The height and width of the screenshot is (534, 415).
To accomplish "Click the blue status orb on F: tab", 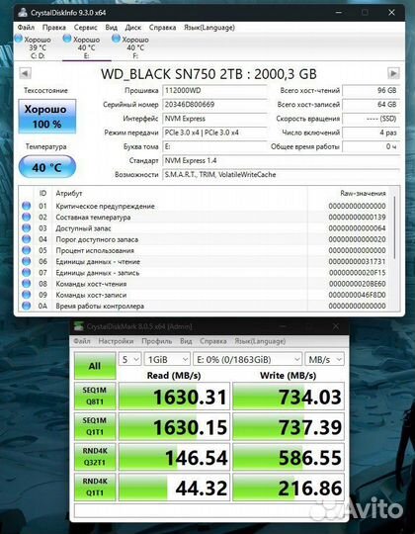I will [x=116, y=39].
